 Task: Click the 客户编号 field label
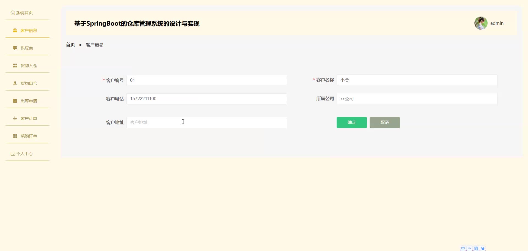115,80
